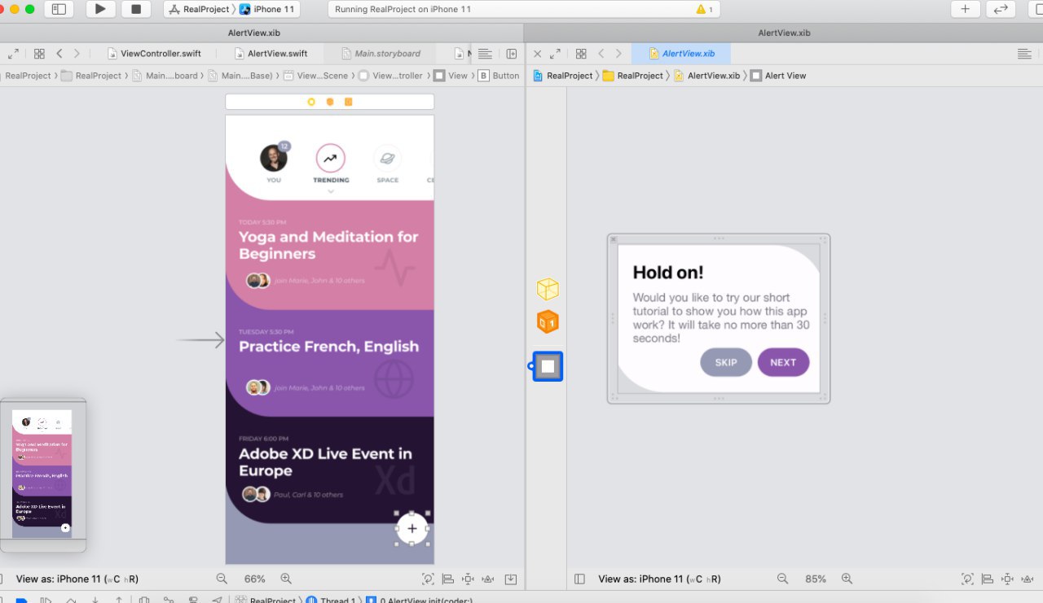Open the Library with plus button
The height and width of the screenshot is (603, 1043).
pyautogui.click(x=965, y=9)
